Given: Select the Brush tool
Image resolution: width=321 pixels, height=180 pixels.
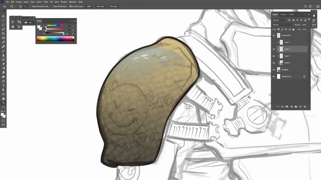Looking at the screenshot, I should tap(4, 51).
